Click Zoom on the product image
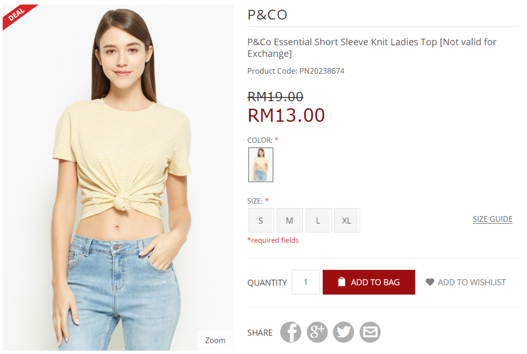This screenshot has width=527, height=354. [x=215, y=340]
